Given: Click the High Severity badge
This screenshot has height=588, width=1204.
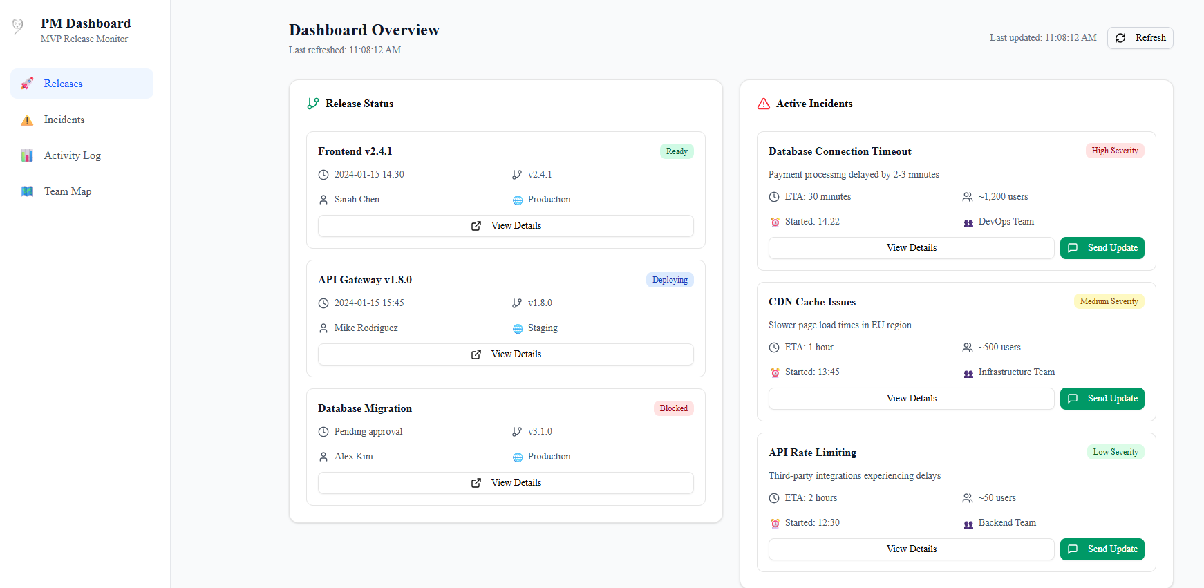Looking at the screenshot, I should (1114, 151).
